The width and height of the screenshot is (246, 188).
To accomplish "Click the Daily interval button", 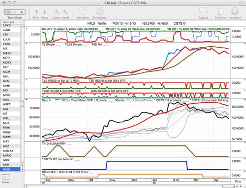I will click(238, 181).
